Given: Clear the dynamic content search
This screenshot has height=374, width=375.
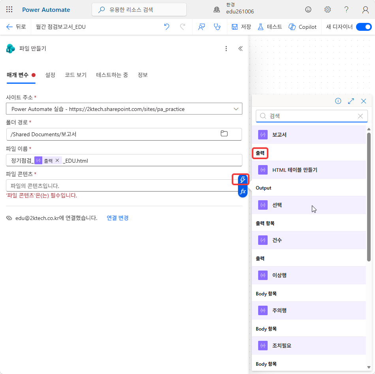Looking at the screenshot, I should pos(360,116).
